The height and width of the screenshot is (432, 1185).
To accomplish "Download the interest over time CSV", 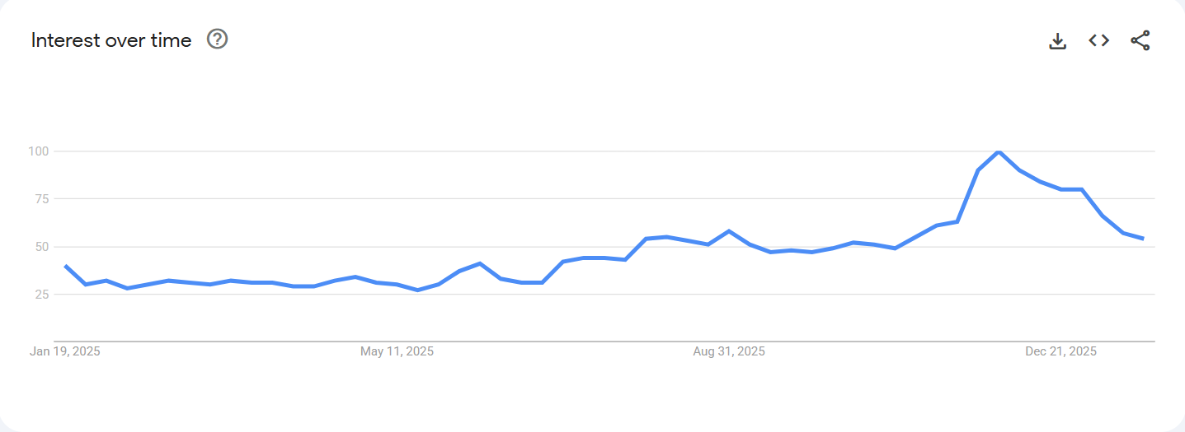I will (x=1057, y=40).
